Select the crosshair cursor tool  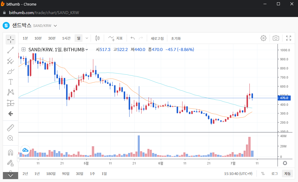click(x=11, y=40)
